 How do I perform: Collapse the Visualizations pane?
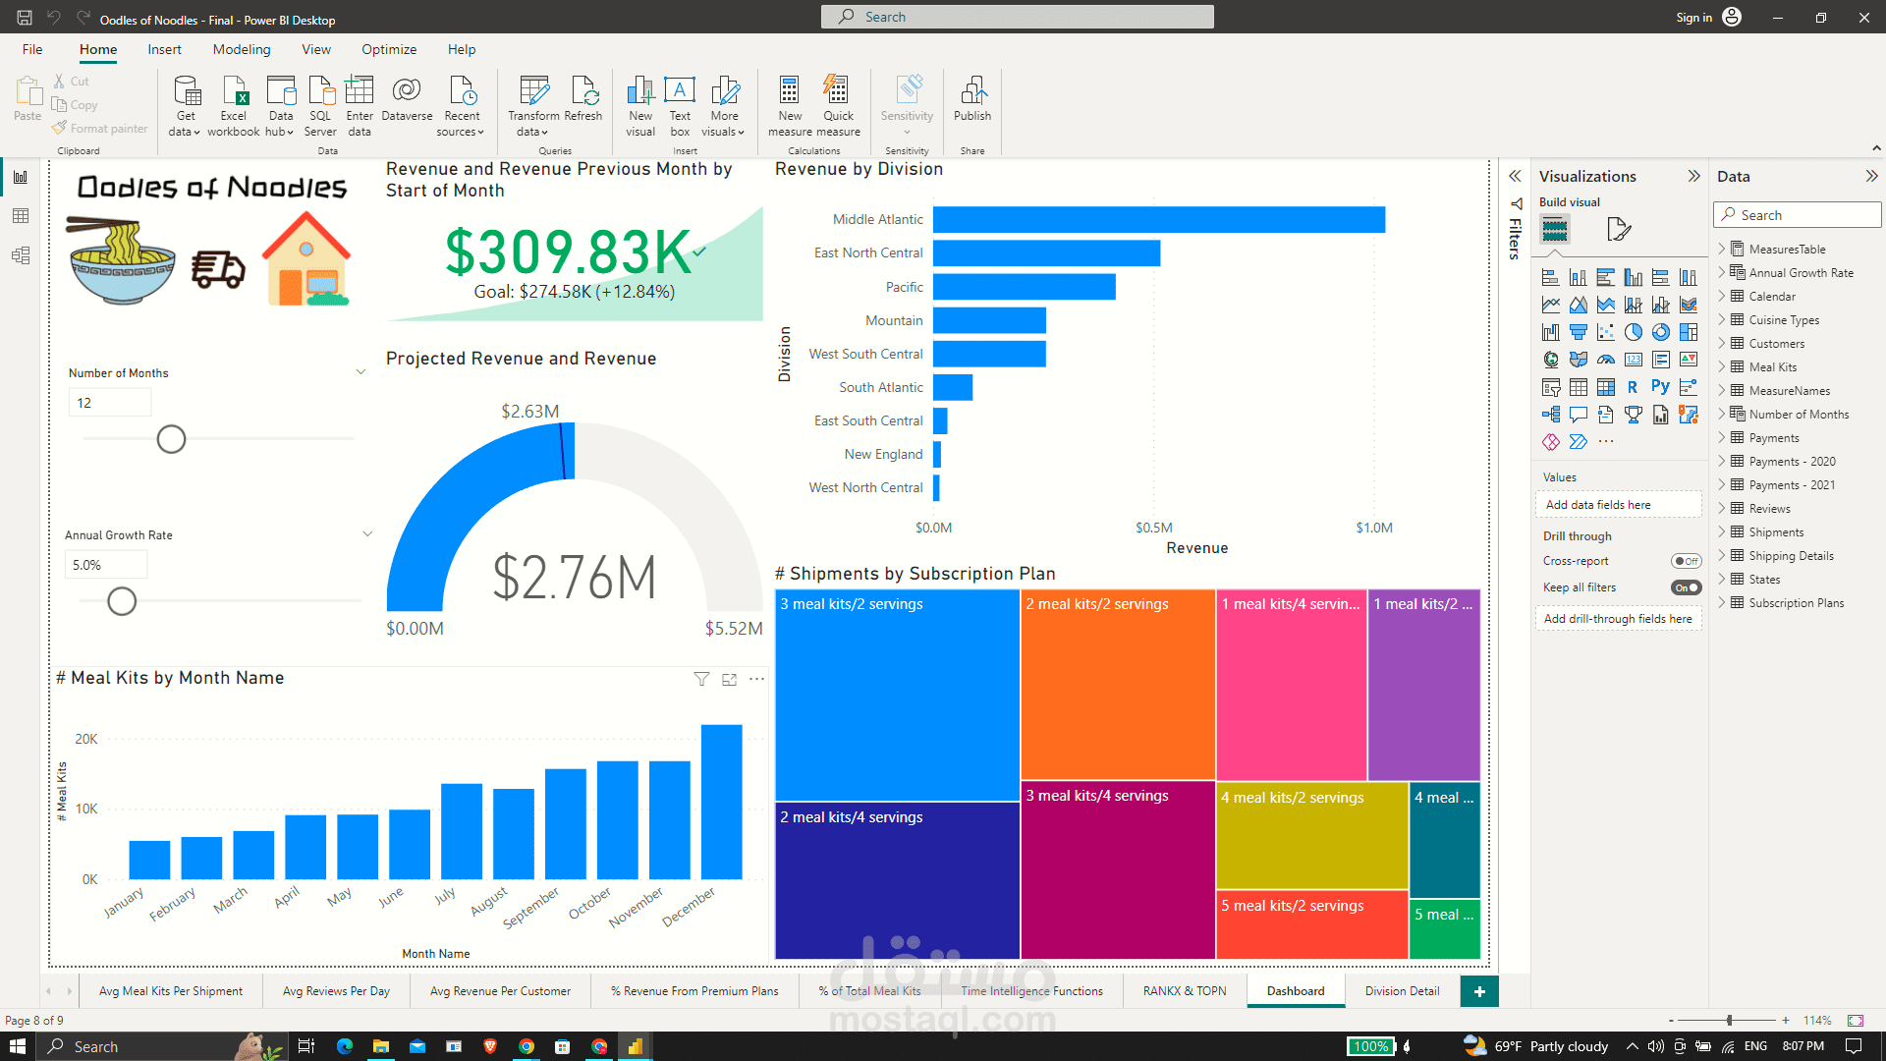1693,176
